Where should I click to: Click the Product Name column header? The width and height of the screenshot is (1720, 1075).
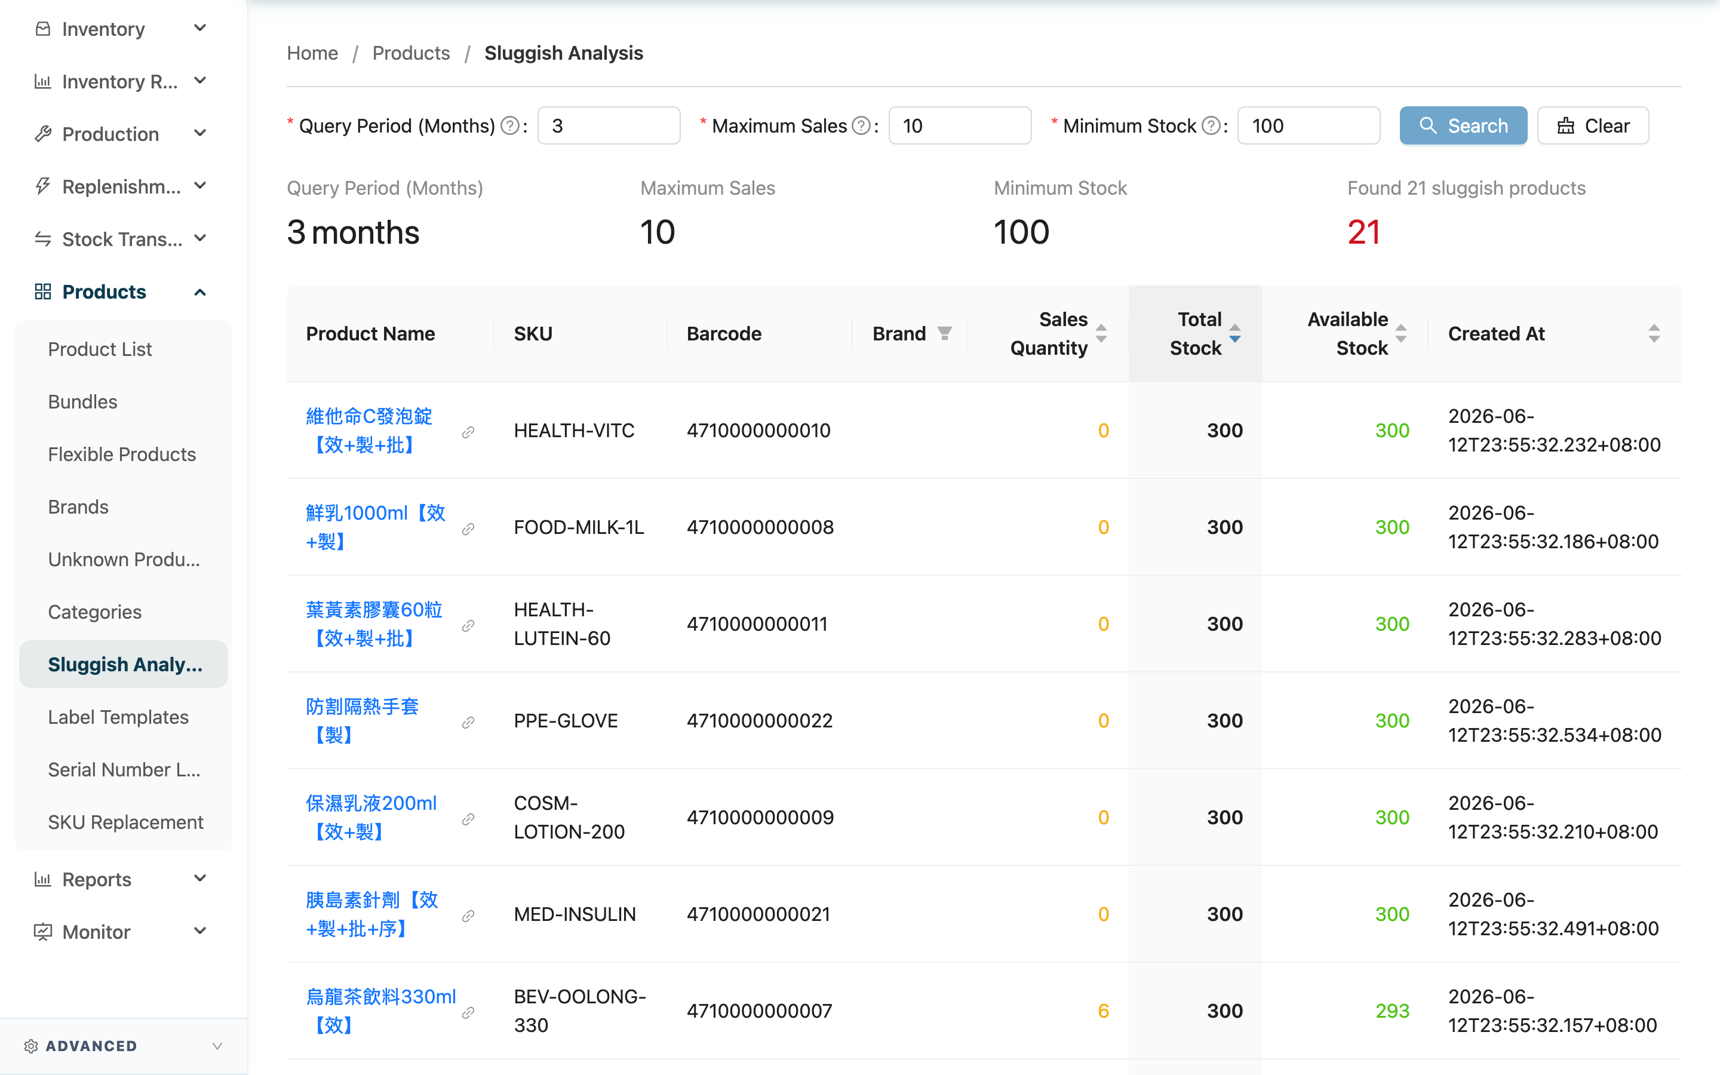[x=370, y=333]
